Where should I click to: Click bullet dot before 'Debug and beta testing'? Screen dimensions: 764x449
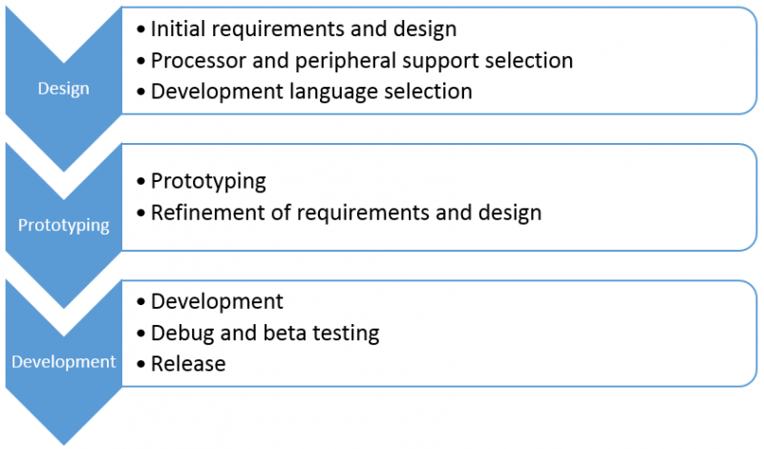pyautogui.click(x=142, y=334)
